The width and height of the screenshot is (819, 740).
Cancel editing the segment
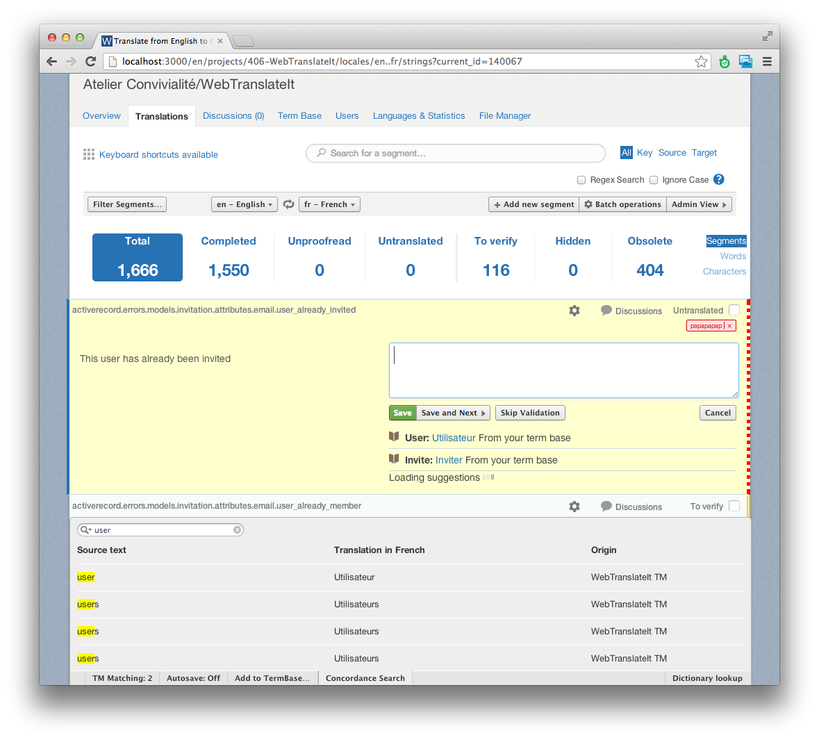click(718, 413)
